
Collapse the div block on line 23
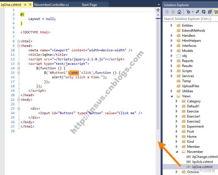pyautogui.click(x=19, y=109)
